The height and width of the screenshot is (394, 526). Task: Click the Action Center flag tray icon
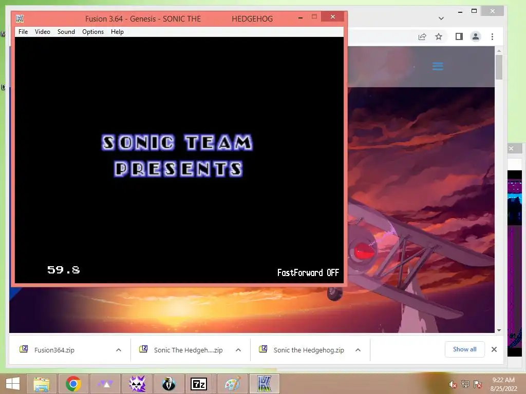coord(478,384)
